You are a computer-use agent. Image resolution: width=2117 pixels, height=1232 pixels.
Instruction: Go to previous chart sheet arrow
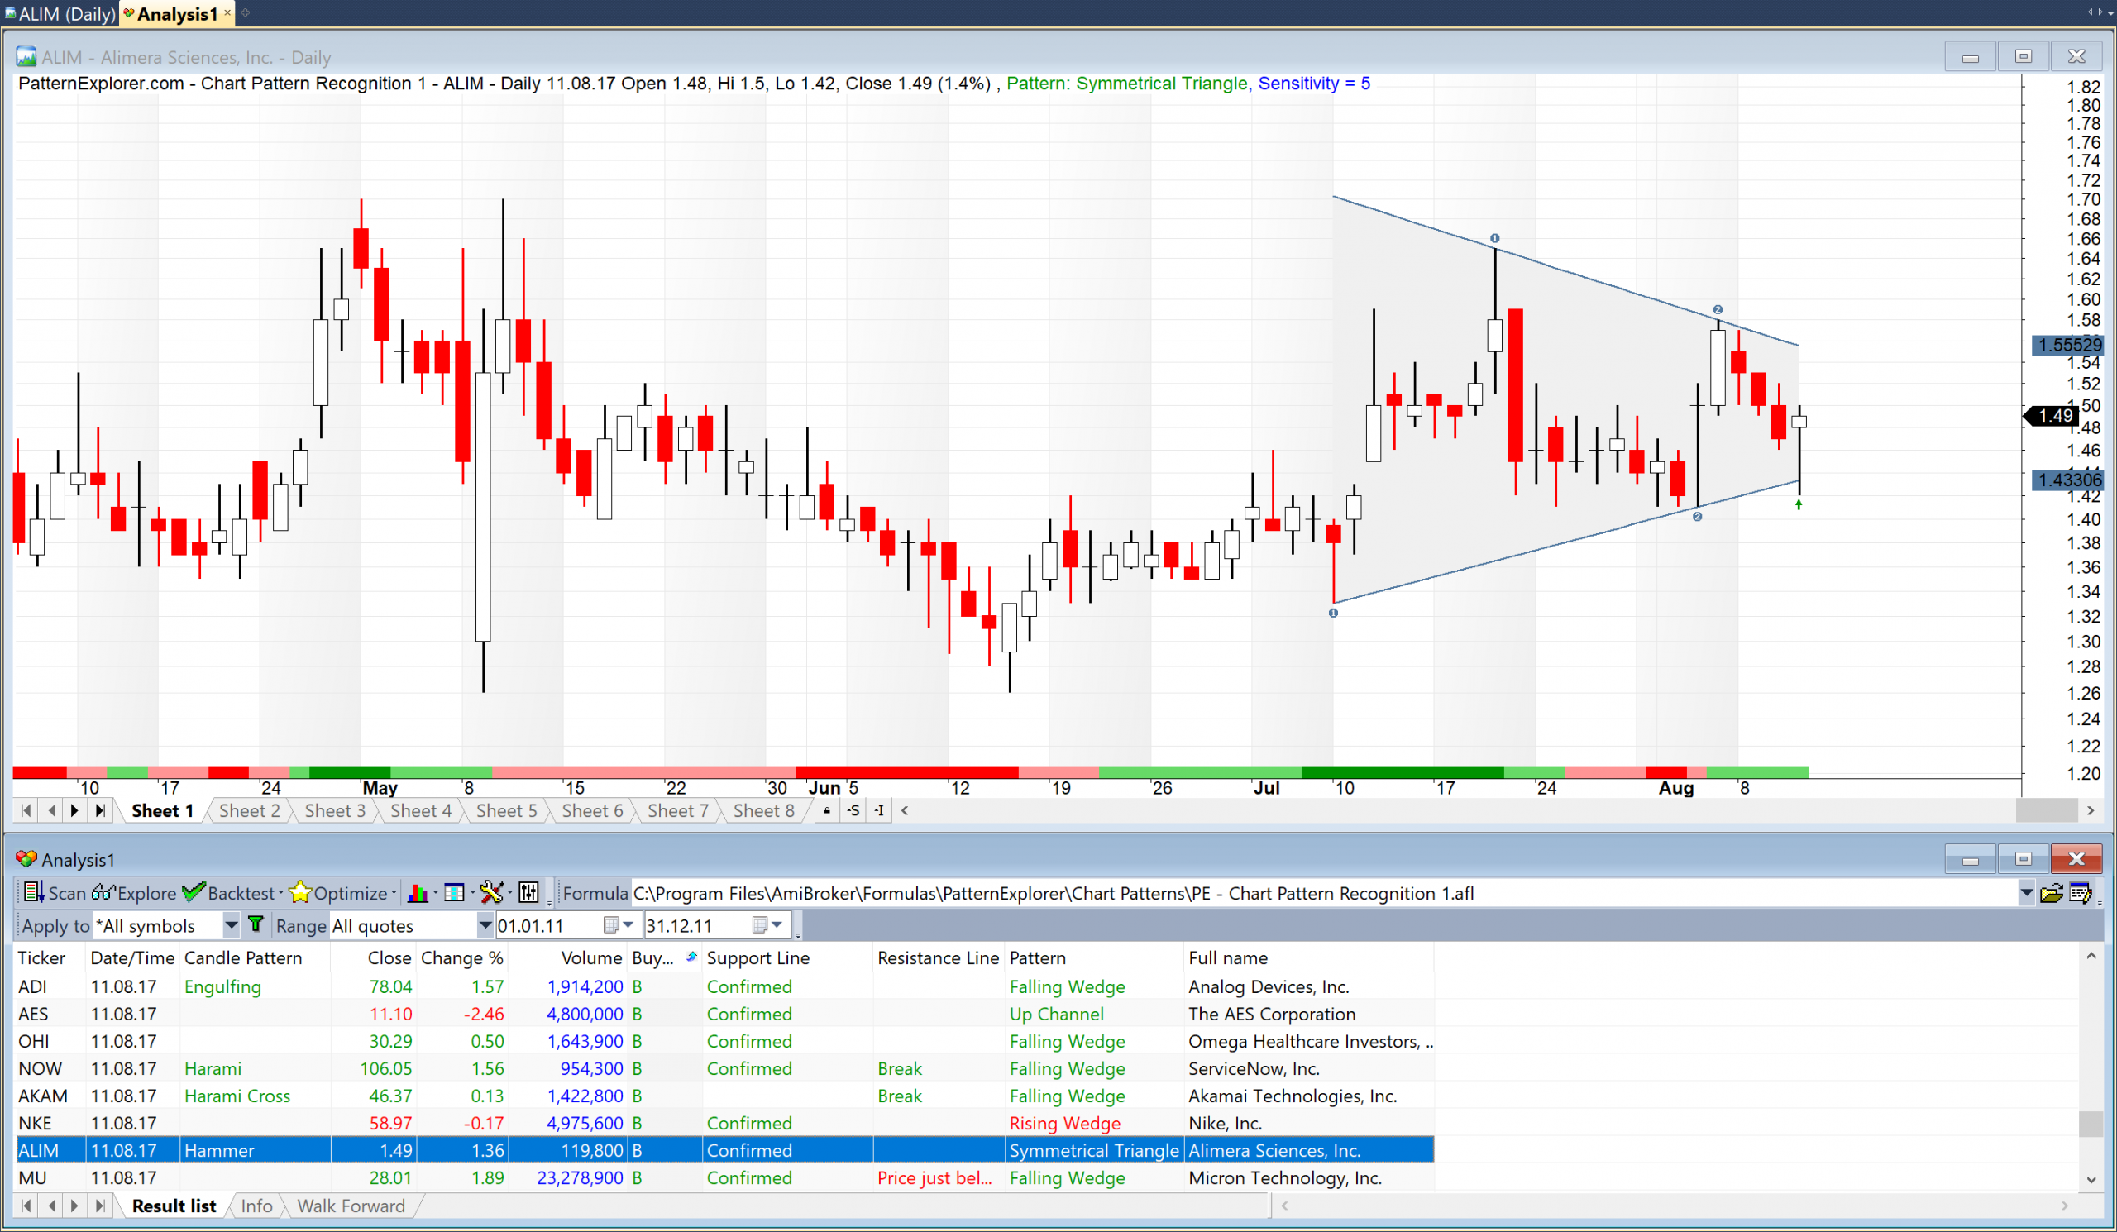point(51,810)
